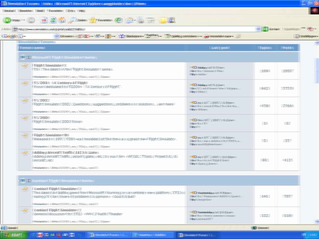Screen dimensions: 319x239
Task: Click the Vorige (Back) arrow button
Action: click(7, 20)
